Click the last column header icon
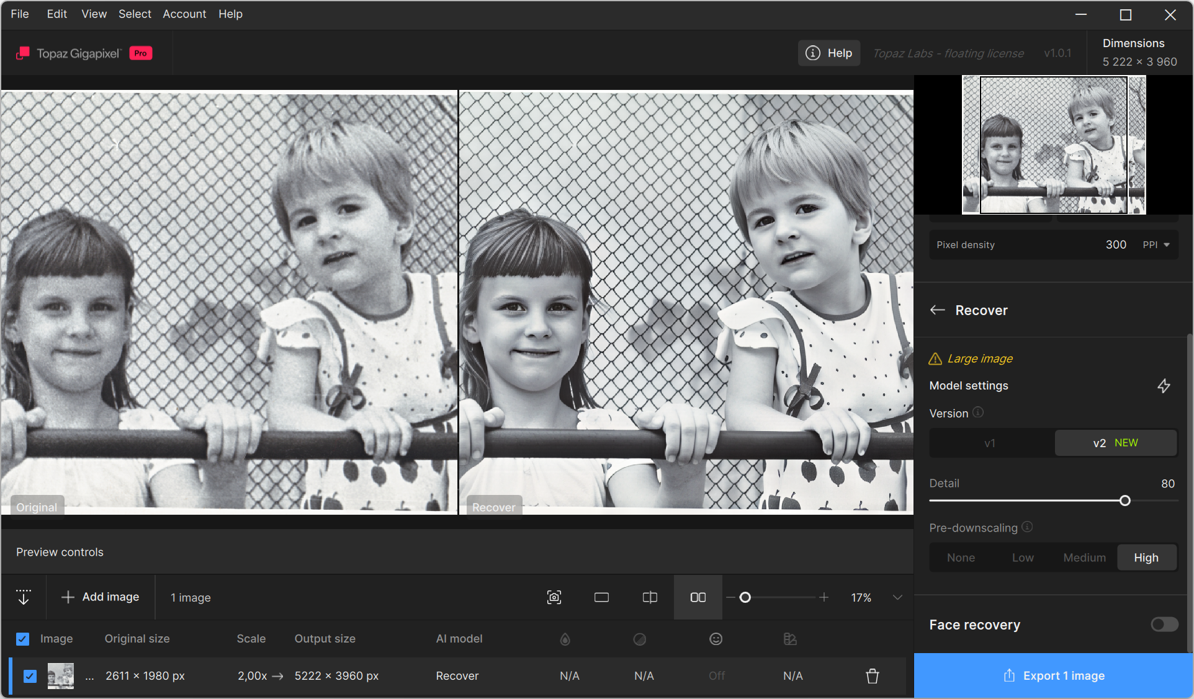The height and width of the screenshot is (699, 1194). coord(790,639)
